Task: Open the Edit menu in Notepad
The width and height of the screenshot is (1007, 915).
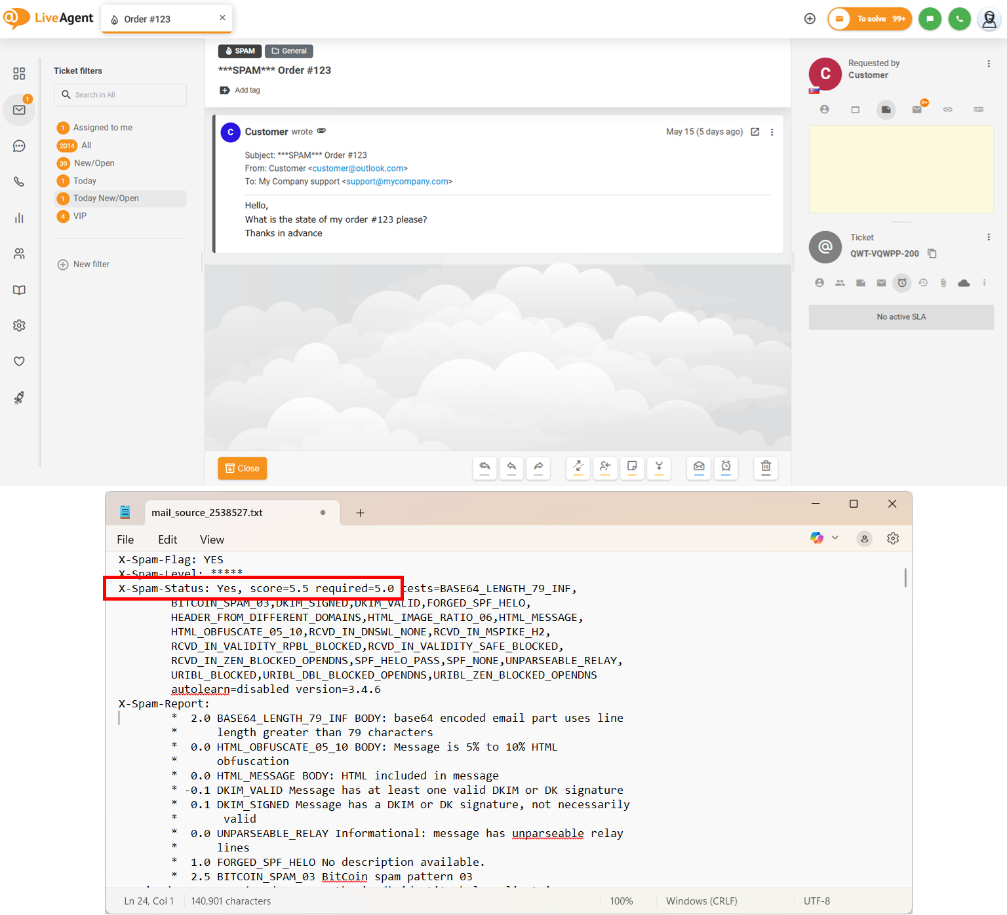Action: 167,540
